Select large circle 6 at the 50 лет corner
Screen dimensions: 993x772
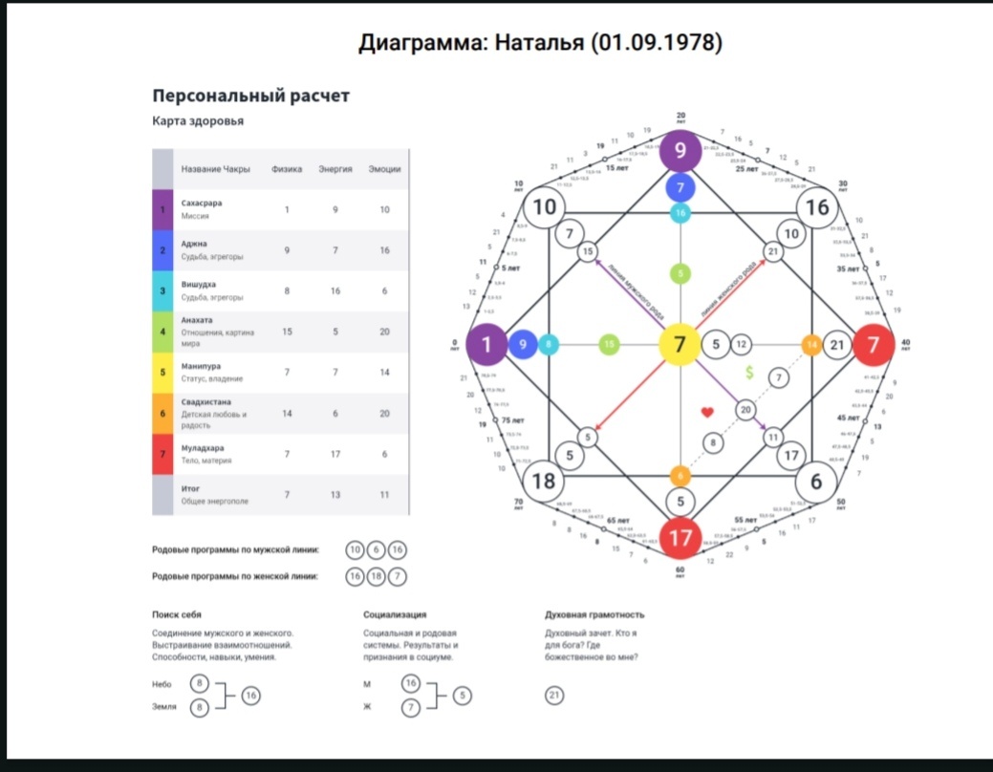click(x=816, y=482)
